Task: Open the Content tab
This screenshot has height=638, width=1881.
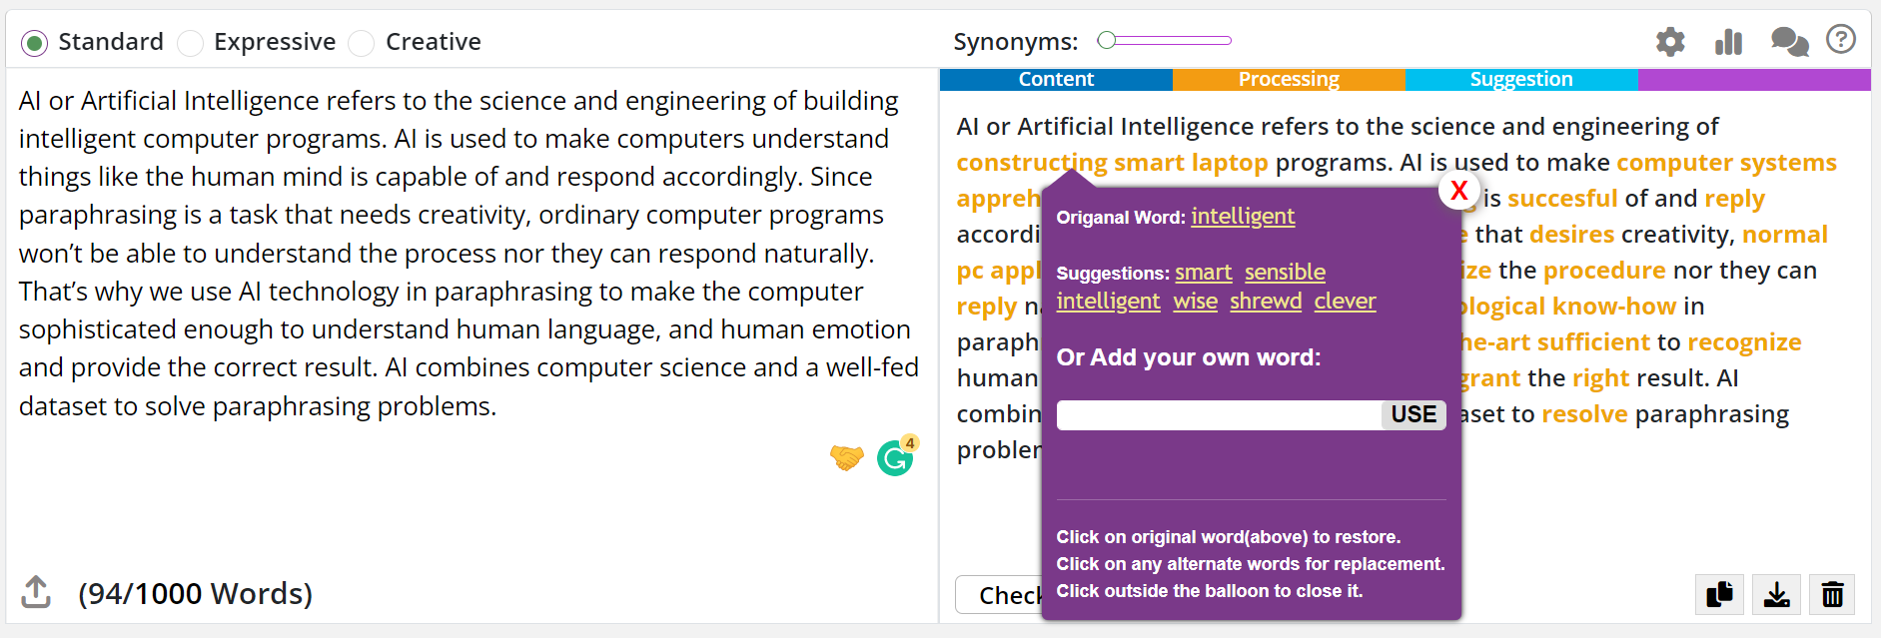Action: [1056, 79]
